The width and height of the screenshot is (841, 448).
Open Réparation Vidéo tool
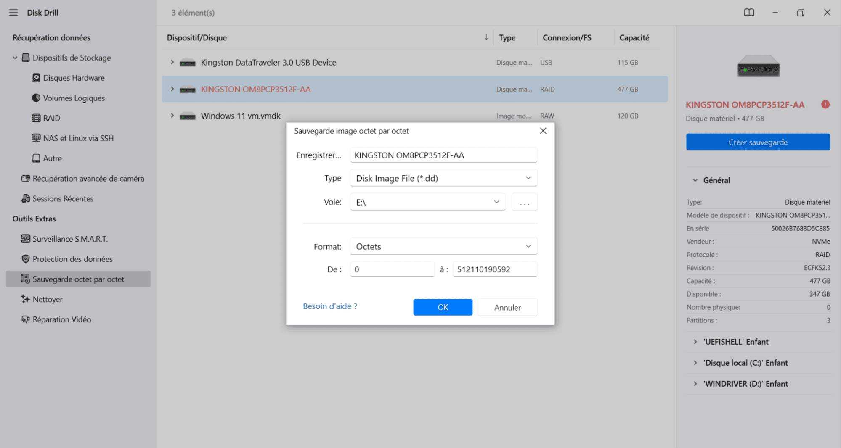(x=62, y=319)
